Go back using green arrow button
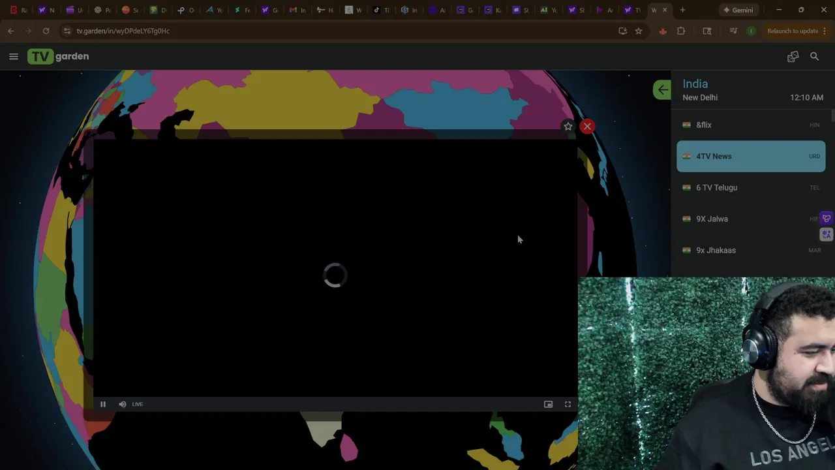 point(662,90)
